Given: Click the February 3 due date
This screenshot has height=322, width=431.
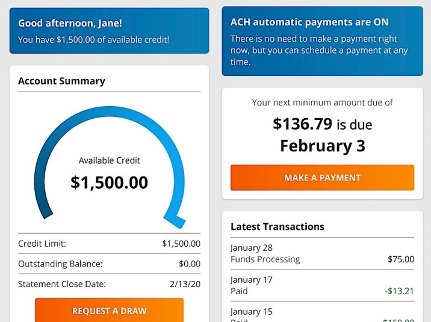Looking at the screenshot, I should [322, 146].
